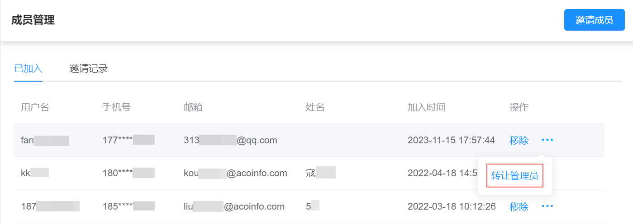Click the 加入时间 column header
This screenshot has width=633, height=224.
[426, 107]
